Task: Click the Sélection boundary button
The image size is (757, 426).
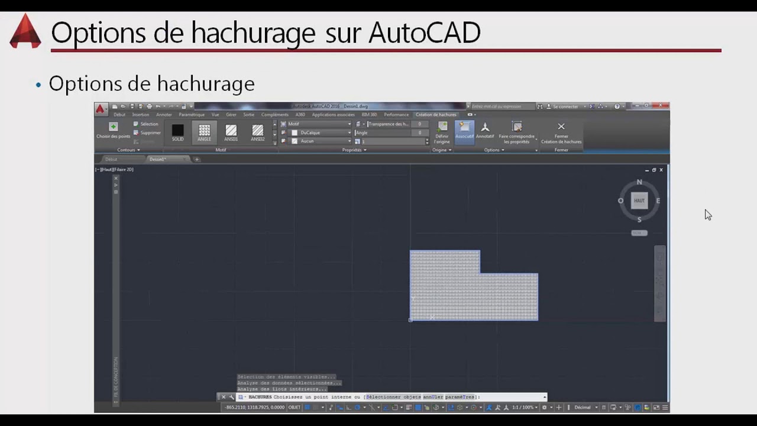Action: click(x=145, y=124)
